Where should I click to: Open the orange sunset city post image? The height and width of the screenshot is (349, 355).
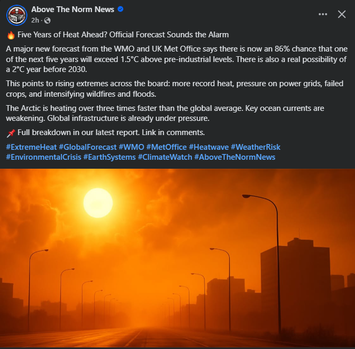(x=178, y=258)
